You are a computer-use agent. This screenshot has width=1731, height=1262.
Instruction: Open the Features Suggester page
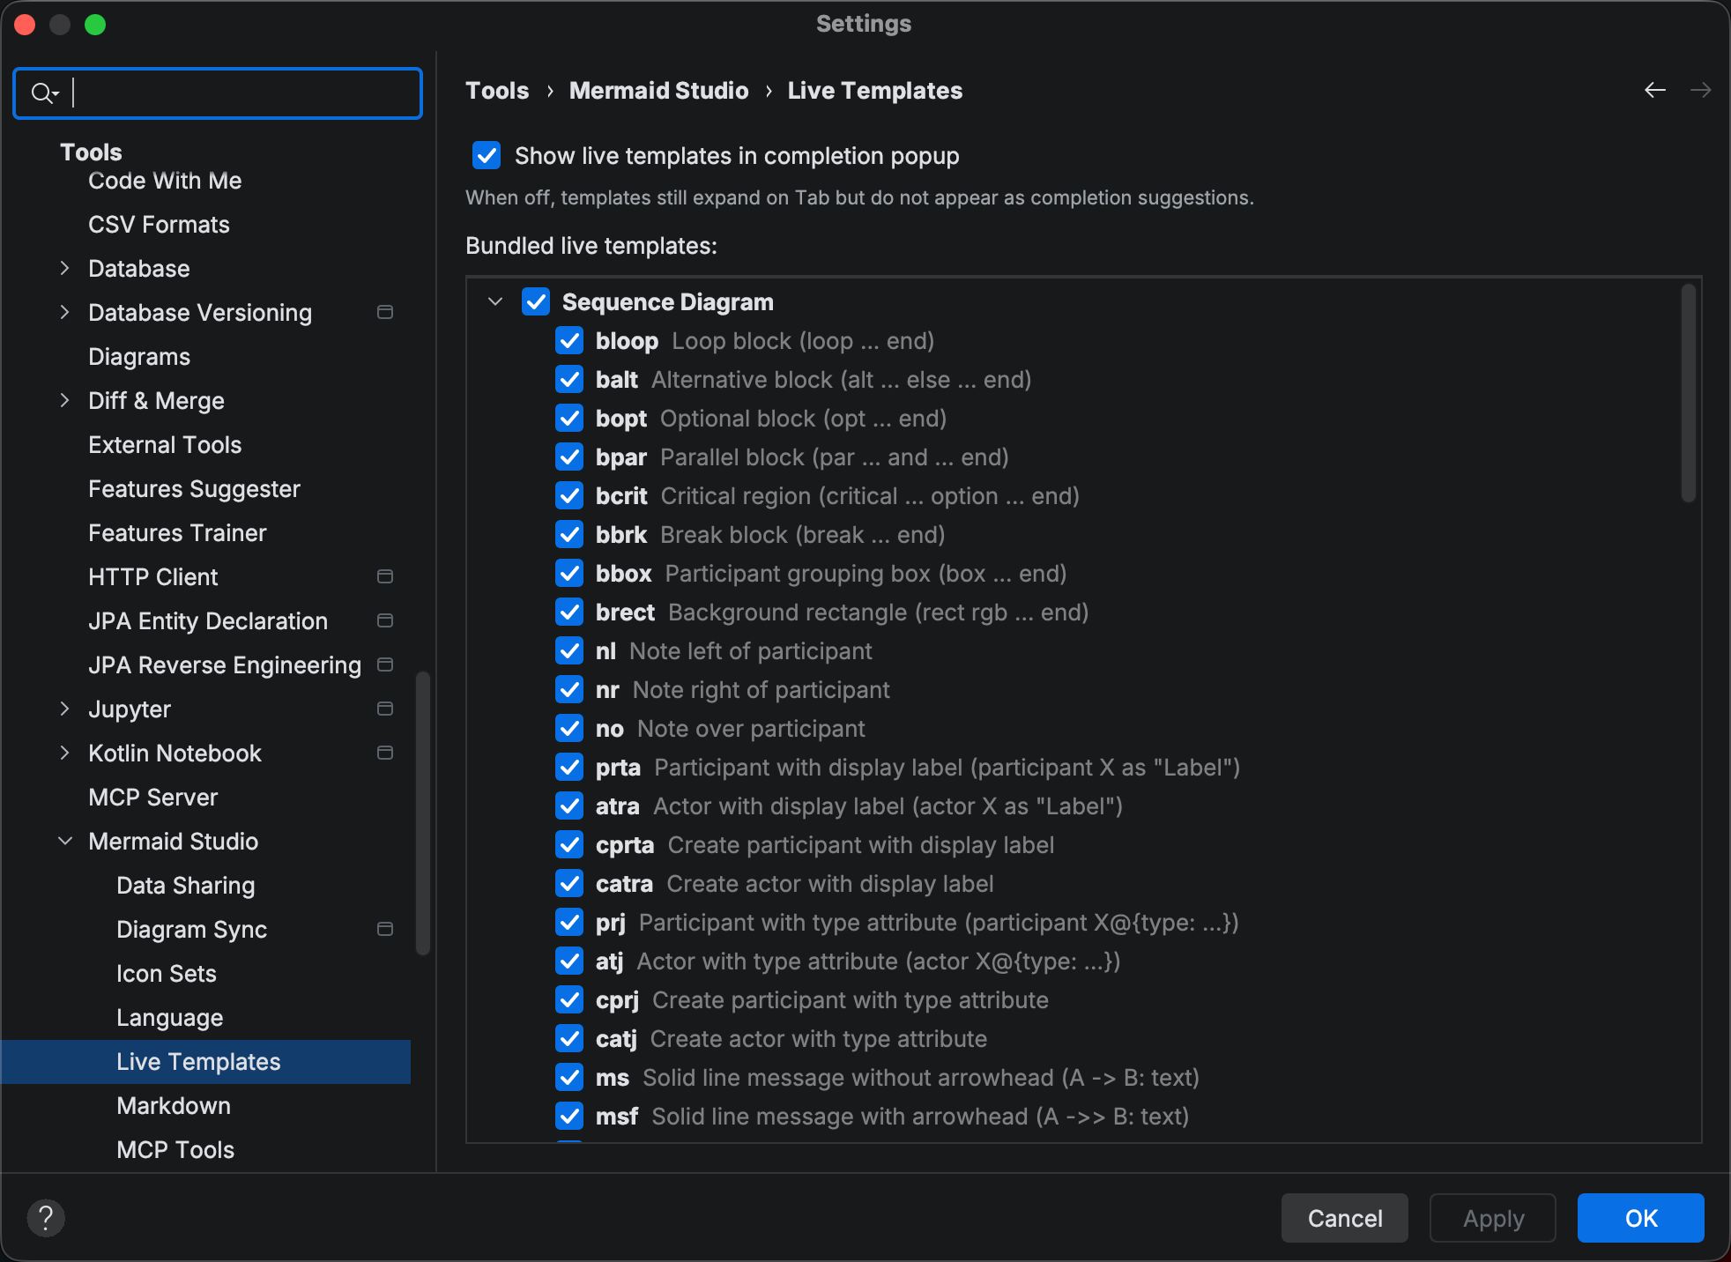click(x=194, y=489)
